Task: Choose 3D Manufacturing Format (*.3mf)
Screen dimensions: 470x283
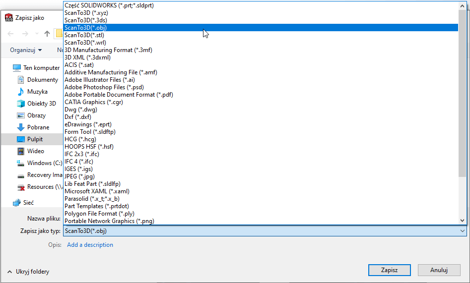Action: point(261,50)
